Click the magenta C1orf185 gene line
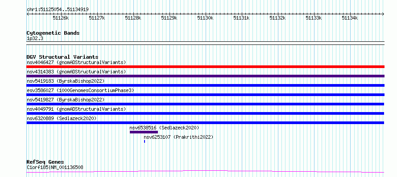This screenshot has width=397, height=177. click(x=205, y=172)
